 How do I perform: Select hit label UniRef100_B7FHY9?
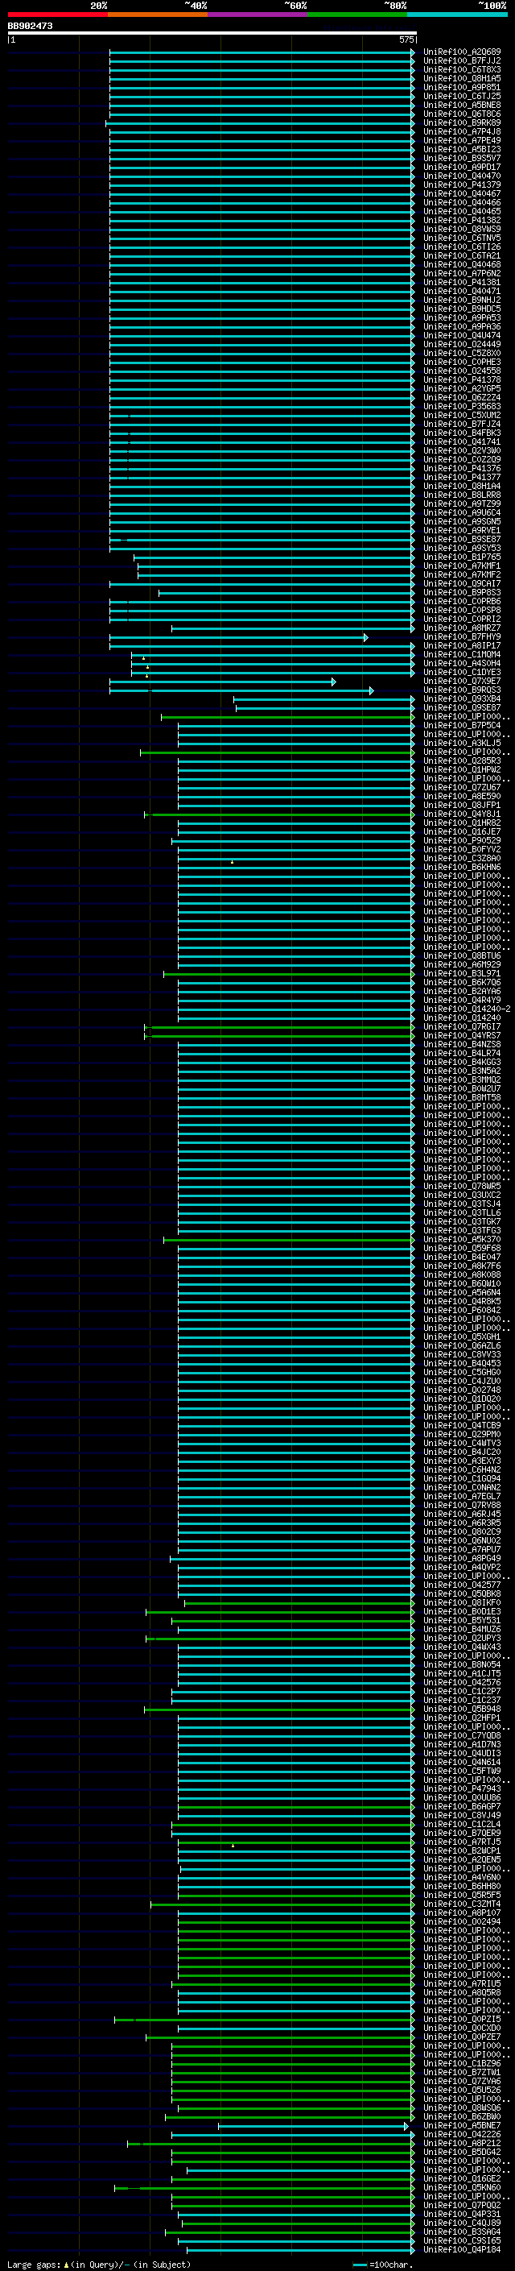click(x=462, y=636)
